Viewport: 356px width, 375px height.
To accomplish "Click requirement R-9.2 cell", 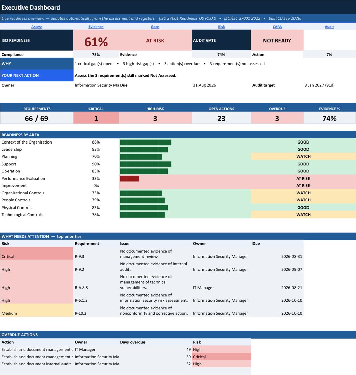I will coord(96,267).
